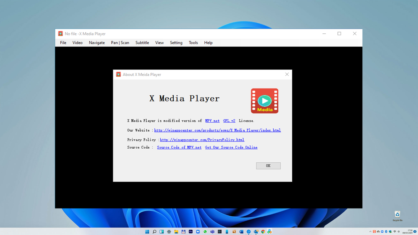The width and height of the screenshot is (418, 235).
Task: Open Google Chrome from the taskbar
Action: pyautogui.click(x=263, y=232)
